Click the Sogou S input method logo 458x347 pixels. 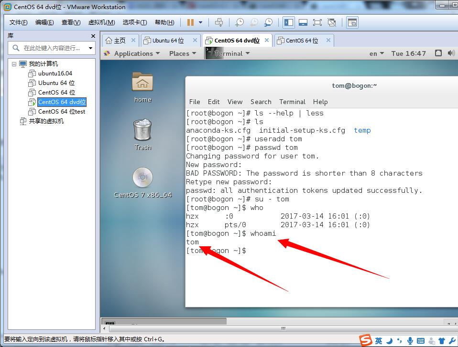tap(365, 340)
